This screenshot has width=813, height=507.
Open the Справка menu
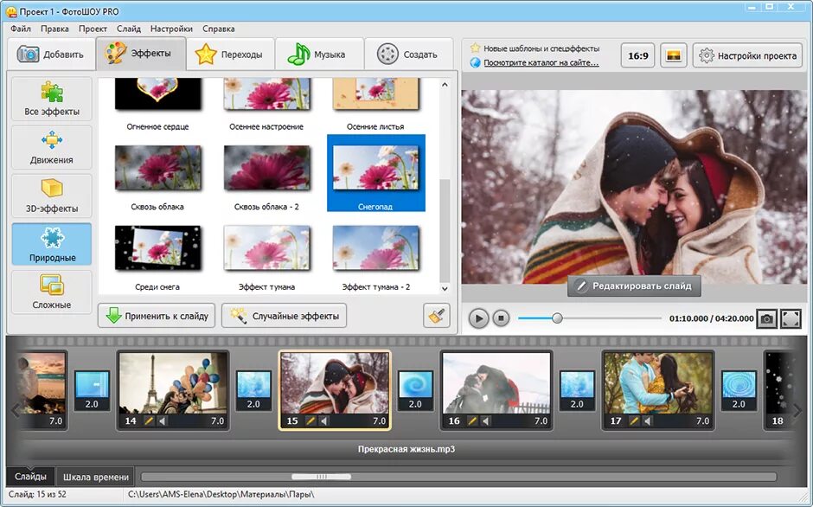click(218, 29)
